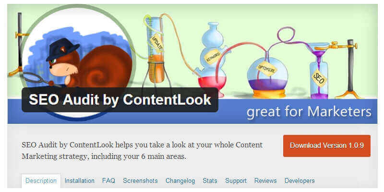Image resolution: width=384 pixels, height=192 pixels.
Task: View the Screenshots tab
Action: coord(140,181)
